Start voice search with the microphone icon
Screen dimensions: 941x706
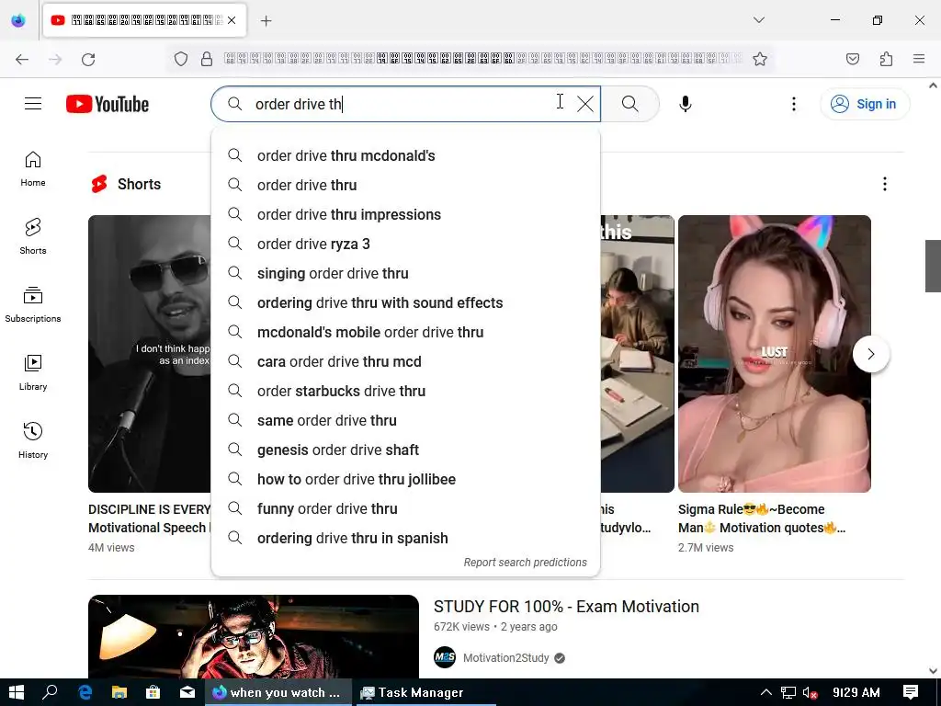(686, 104)
